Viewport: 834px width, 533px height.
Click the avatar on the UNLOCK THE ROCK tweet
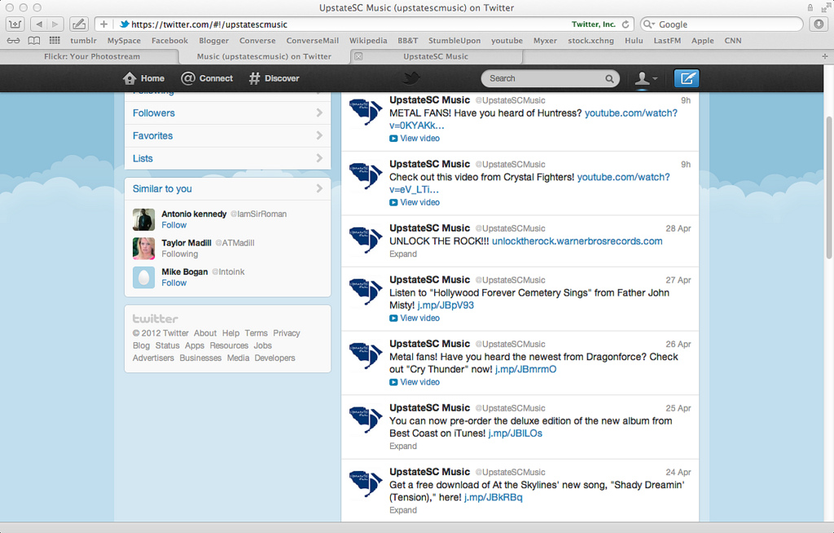[x=366, y=240]
